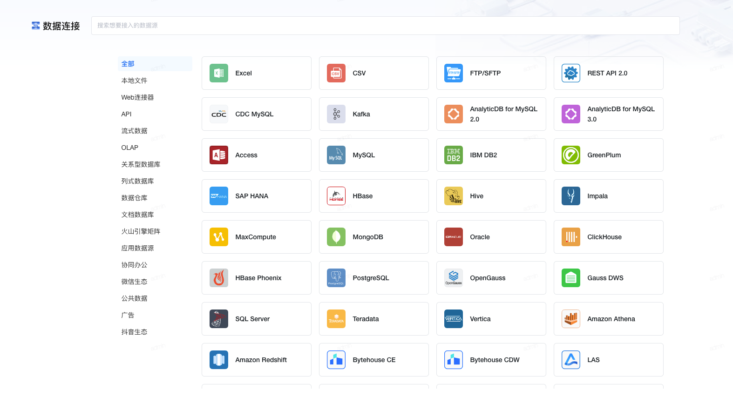This screenshot has width=733, height=397.
Task: Pick the orange AnalyticDB for MySQL 2.0 icon
Action: (x=454, y=114)
